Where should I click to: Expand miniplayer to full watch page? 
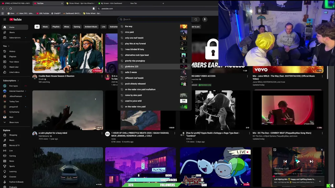[275, 150]
